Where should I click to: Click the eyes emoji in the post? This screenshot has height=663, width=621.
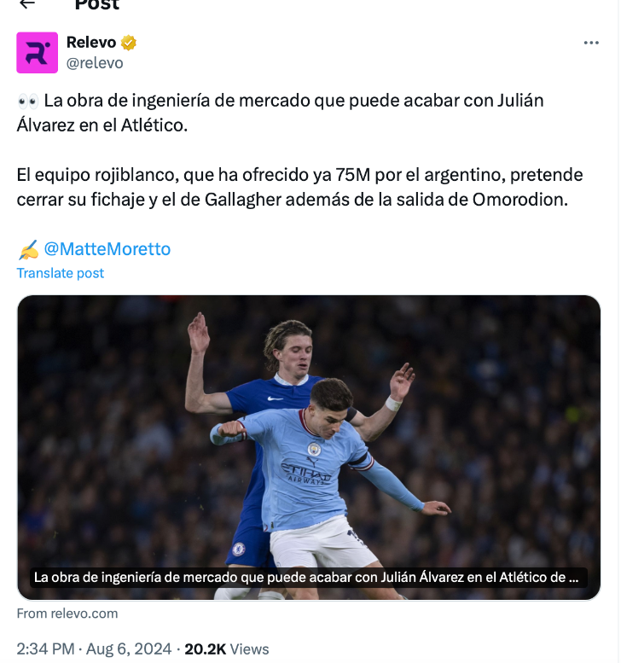point(28,102)
